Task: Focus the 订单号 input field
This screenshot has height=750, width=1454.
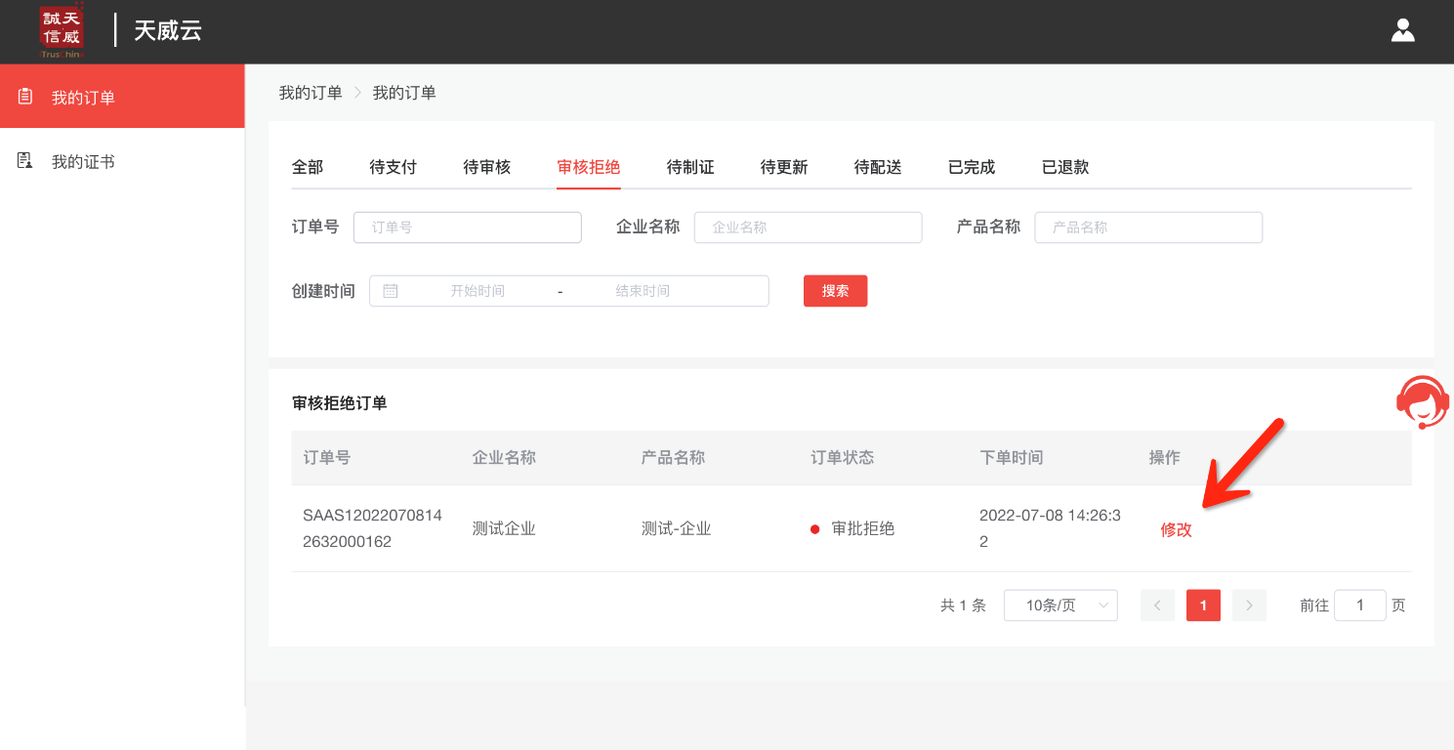Action: [467, 228]
